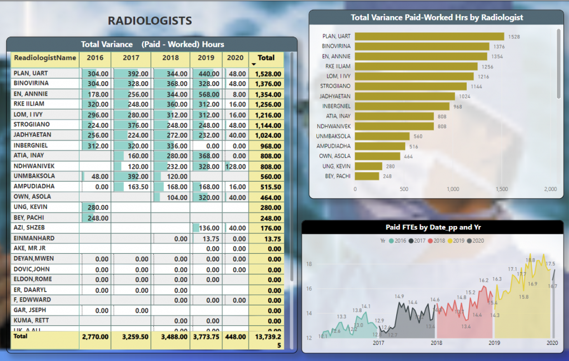Toggle the 2018 legend marker in FTE chart

[431, 240]
